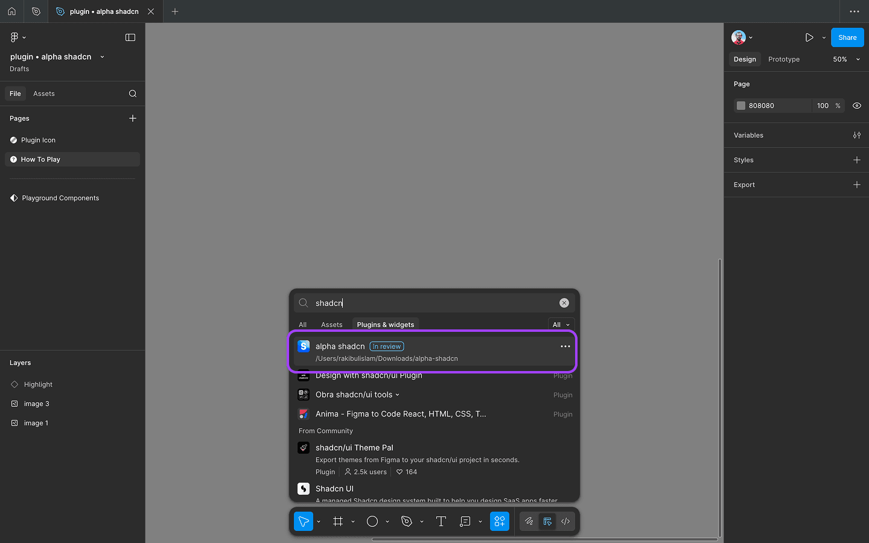Select the Text tool
This screenshot has width=869, height=543.
tap(441, 521)
